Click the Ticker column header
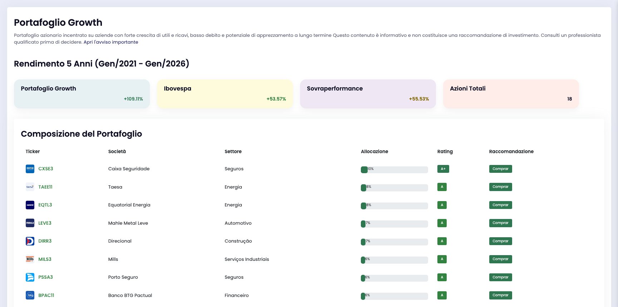This screenshot has width=618, height=307. pyautogui.click(x=33, y=151)
